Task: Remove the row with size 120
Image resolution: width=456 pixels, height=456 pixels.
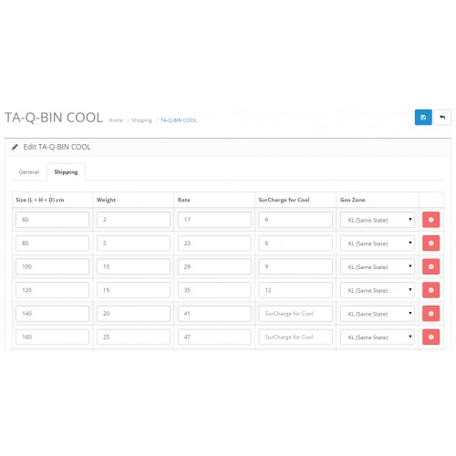Action: (430, 290)
